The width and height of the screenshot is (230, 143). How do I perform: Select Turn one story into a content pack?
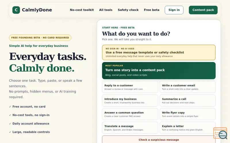click(159, 71)
